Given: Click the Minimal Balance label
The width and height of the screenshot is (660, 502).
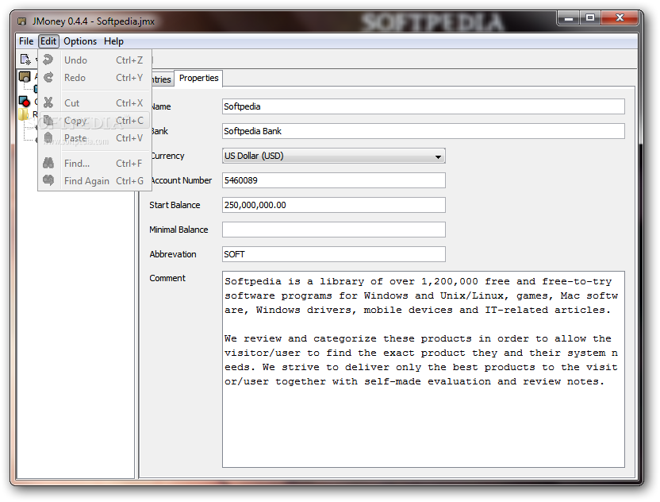Looking at the screenshot, I should point(178,230).
